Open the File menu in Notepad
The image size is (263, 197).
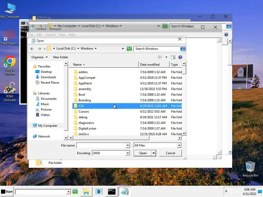point(31,35)
